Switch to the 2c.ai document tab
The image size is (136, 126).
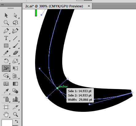[x=54, y=6]
